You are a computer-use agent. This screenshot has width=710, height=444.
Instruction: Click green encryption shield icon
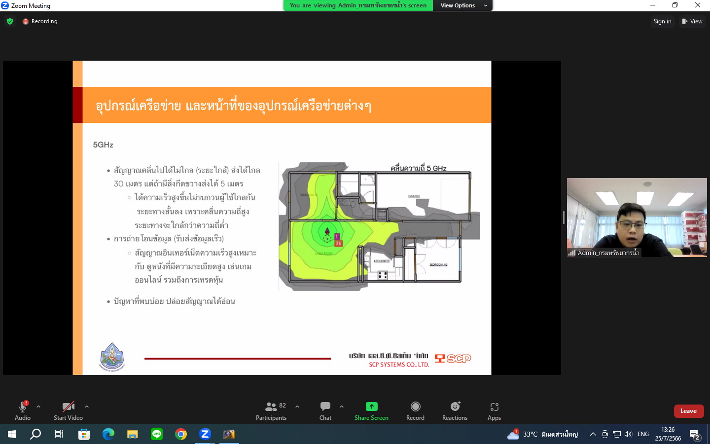(x=10, y=21)
